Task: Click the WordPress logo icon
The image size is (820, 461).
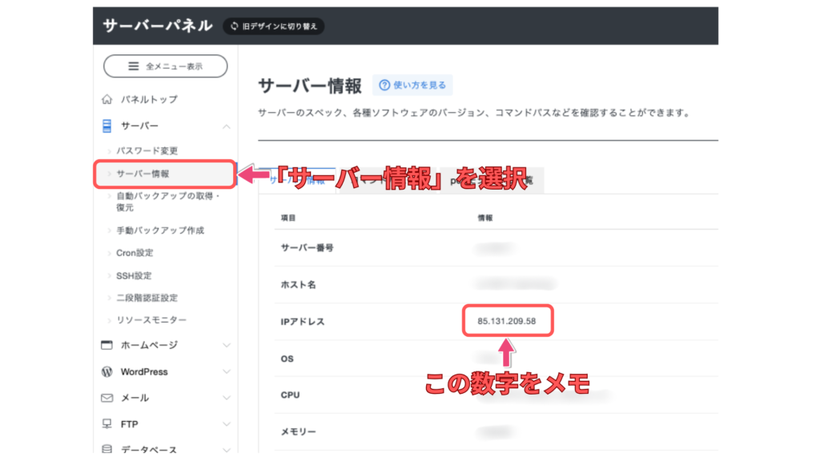Action: 107,372
